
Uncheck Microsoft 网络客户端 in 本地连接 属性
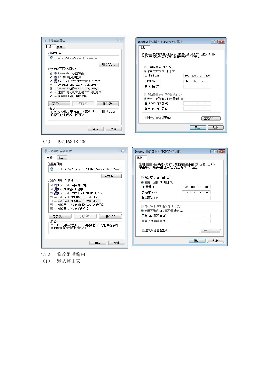point(51,73)
